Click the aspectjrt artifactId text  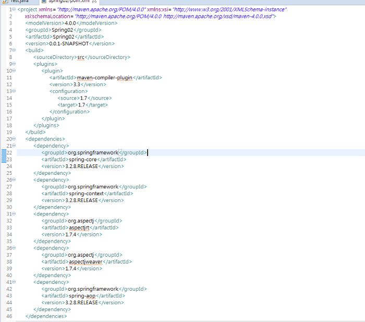pos(79,228)
